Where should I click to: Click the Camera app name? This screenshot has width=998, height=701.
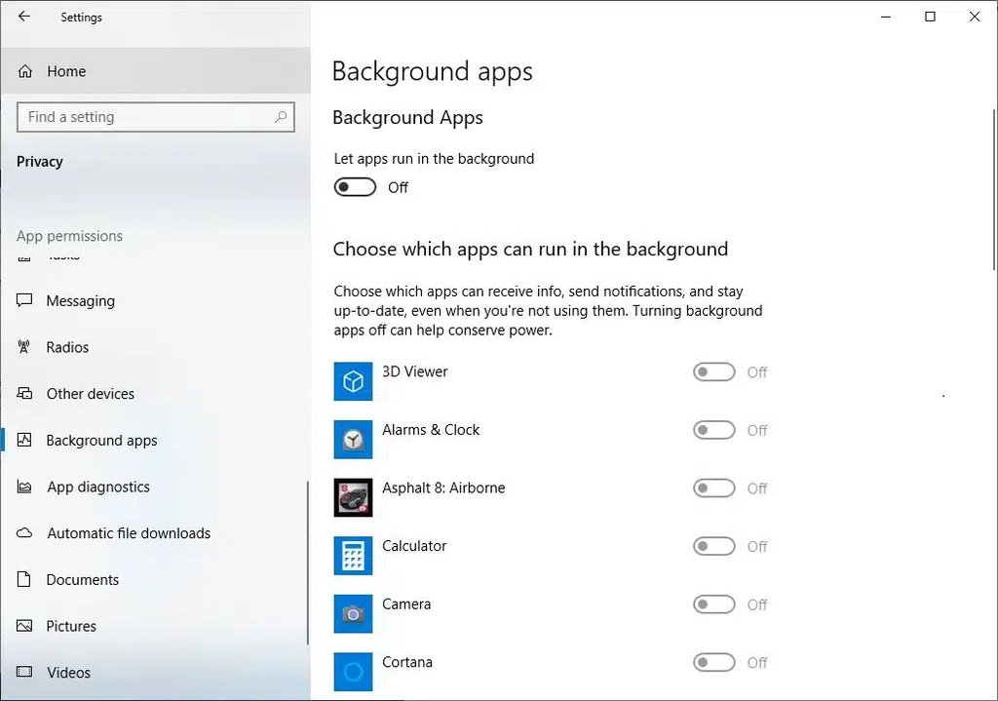[406, 604]
